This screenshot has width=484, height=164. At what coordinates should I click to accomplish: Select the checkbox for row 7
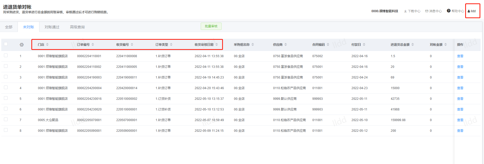pos(6,120)
